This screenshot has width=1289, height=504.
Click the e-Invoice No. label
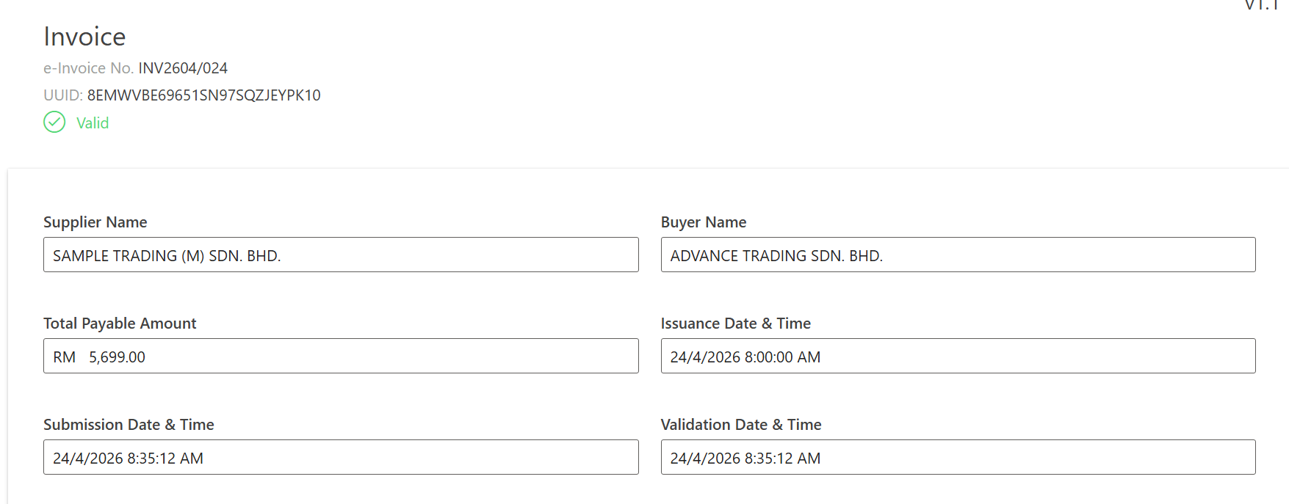coord(88,68)
